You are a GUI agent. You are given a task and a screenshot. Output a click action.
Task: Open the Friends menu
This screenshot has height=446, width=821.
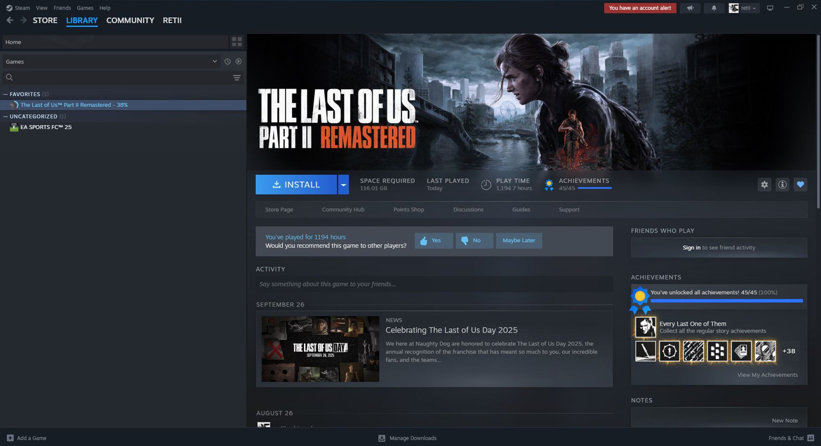tap(62, 8)
